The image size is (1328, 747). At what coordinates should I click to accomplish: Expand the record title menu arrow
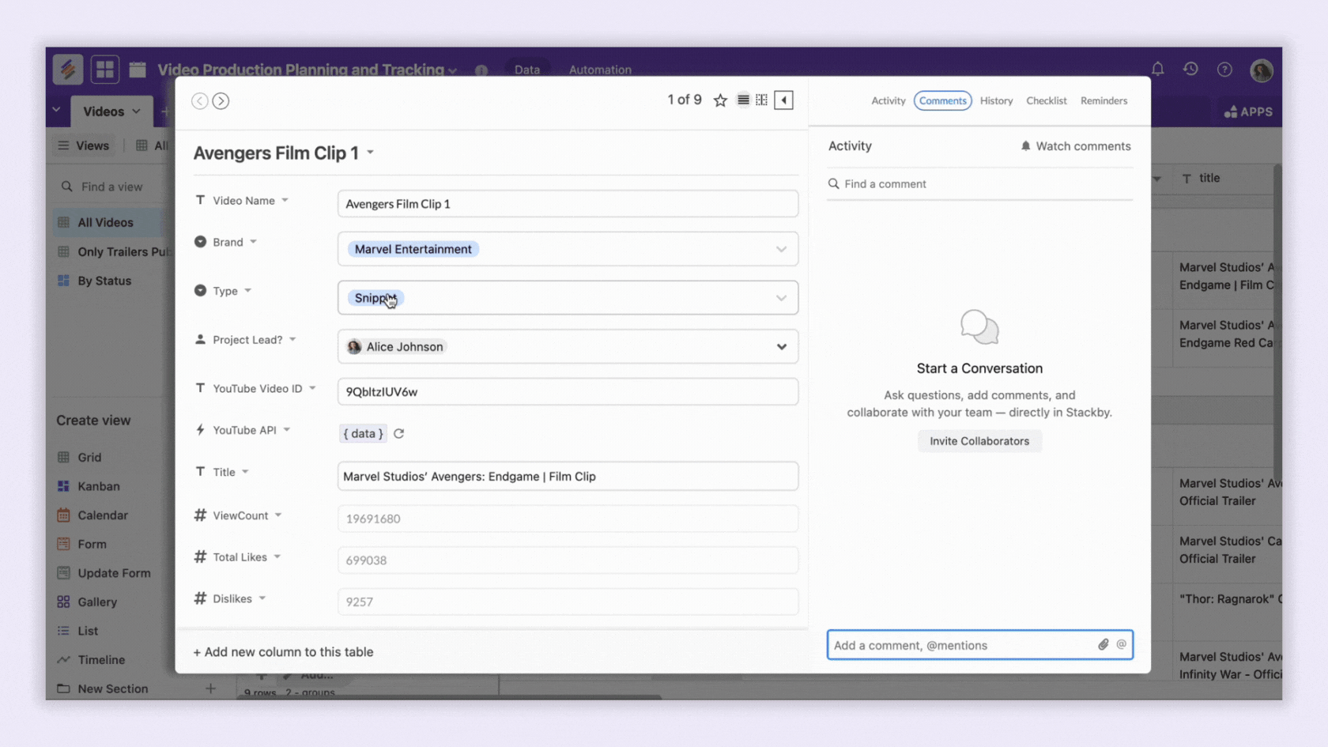click(x=370, y=153)
